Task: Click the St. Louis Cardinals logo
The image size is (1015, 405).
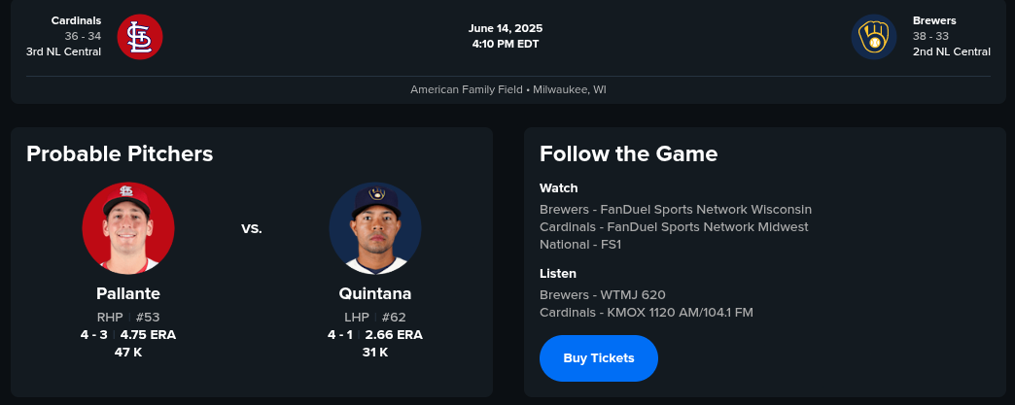Action: click(139, 37)
